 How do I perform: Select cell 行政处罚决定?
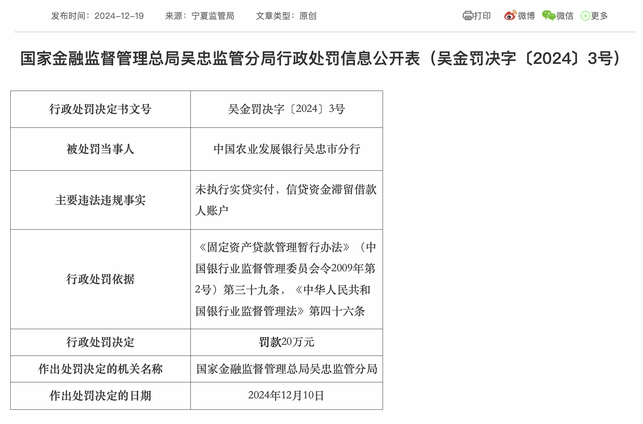(x=100, y=342)
